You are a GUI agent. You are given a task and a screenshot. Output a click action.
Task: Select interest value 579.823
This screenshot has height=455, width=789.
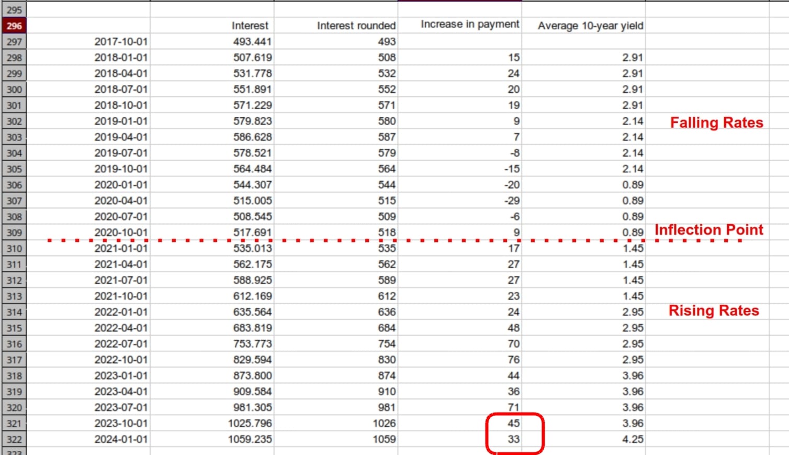pos(212,121)
